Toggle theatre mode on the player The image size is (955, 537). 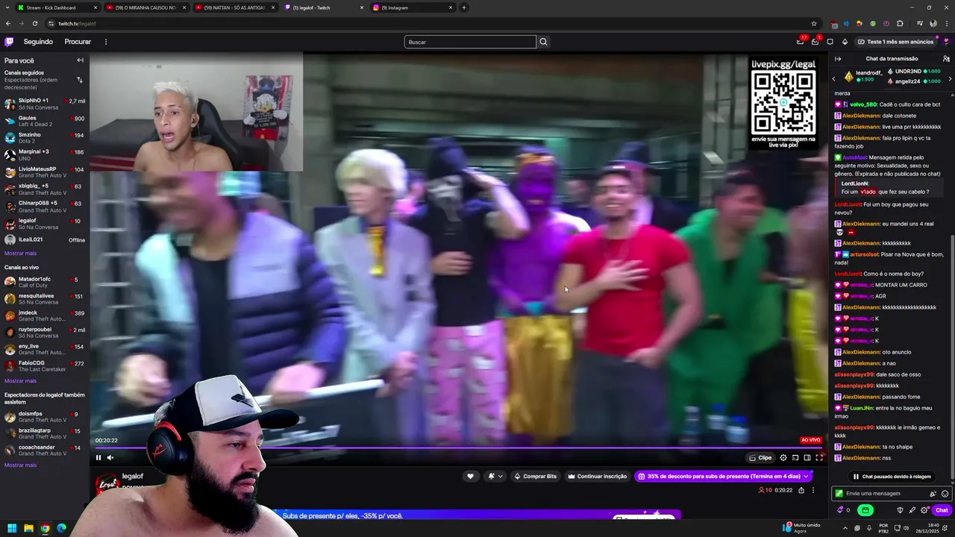807,458
